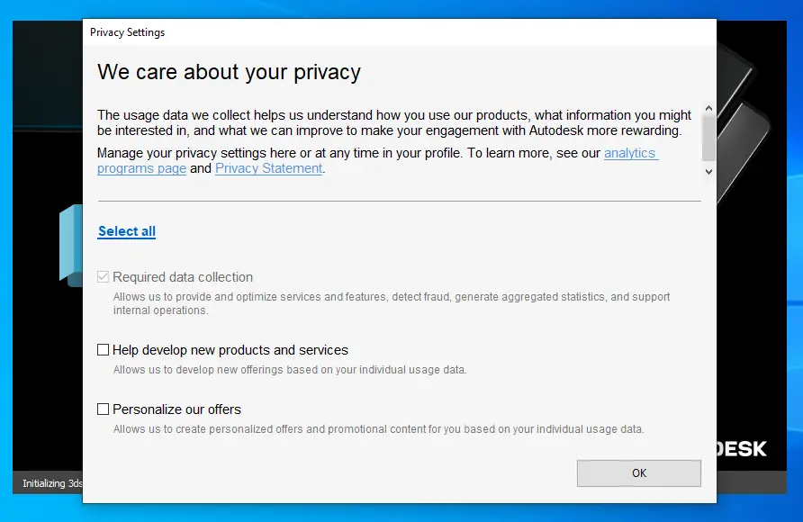Click the description scrollbar thumb
Viewport: 803px width, 522px height.
(708, 139)
